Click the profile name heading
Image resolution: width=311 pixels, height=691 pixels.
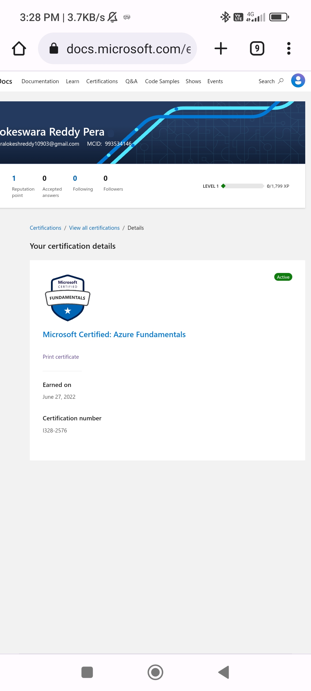pos(52,132)
